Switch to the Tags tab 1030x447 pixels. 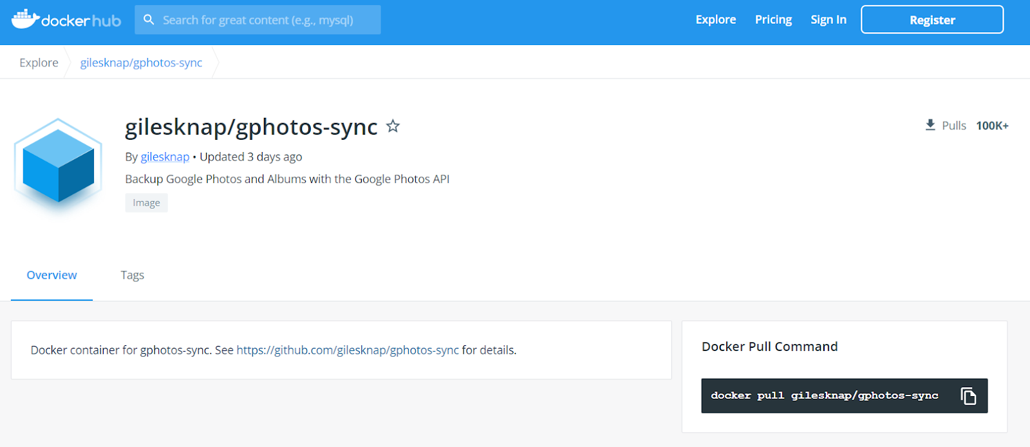click(x=132, y=275)
